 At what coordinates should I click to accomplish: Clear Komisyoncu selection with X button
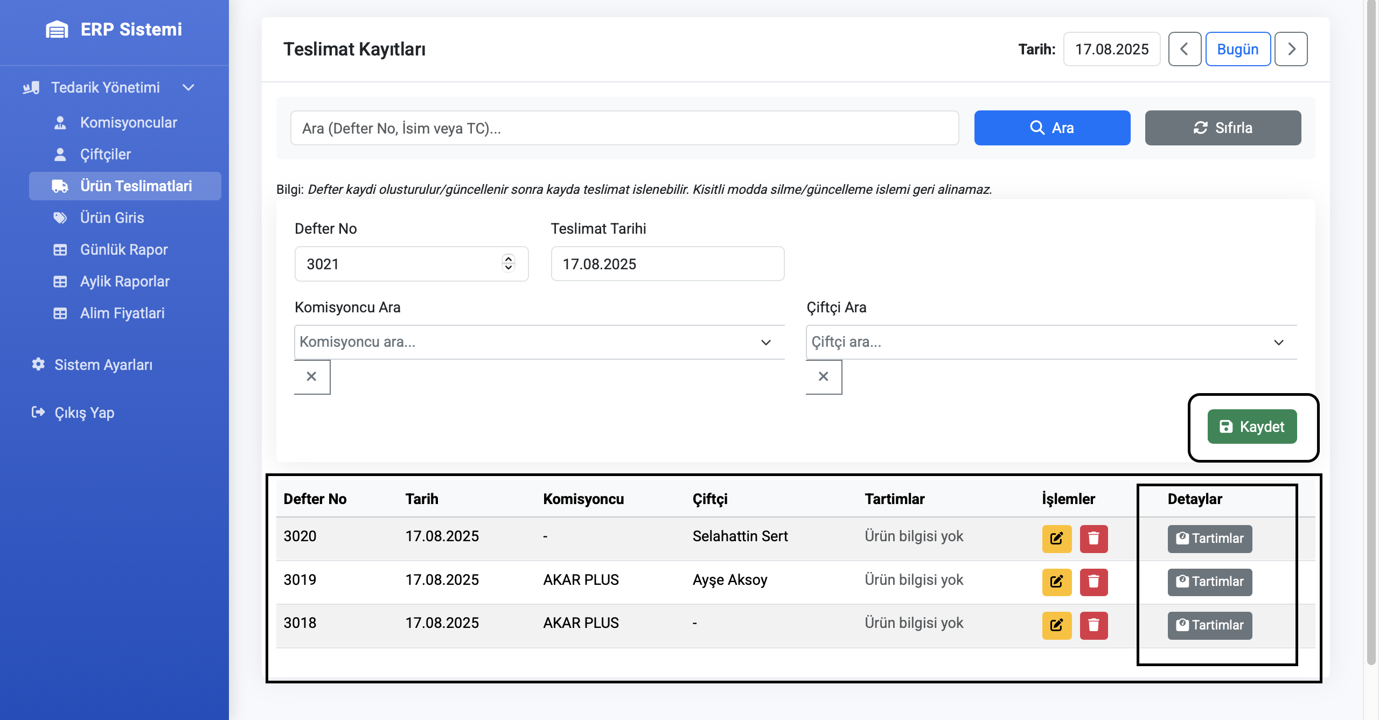point(312,376)
